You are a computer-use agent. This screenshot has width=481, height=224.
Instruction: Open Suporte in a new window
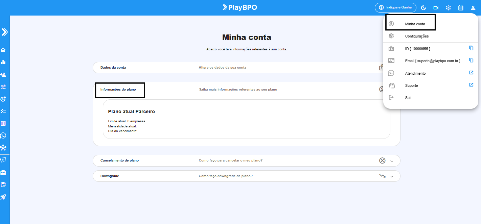(471, 85)
